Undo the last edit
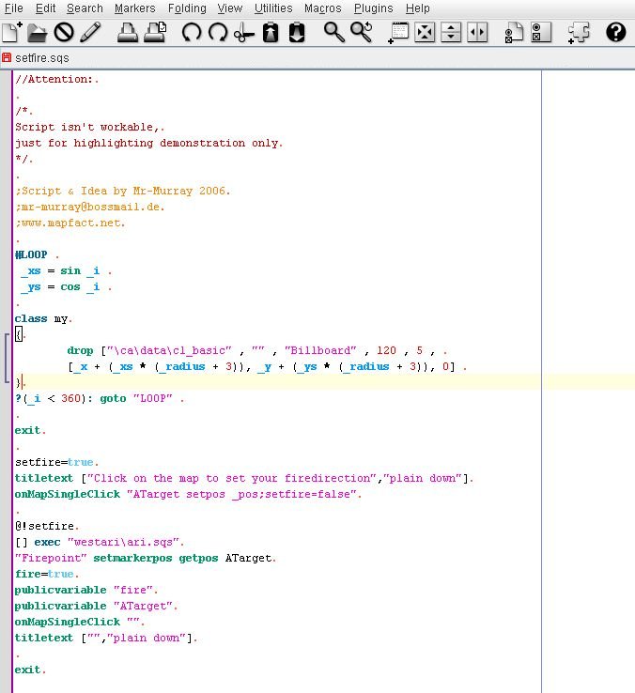Image resolution: width=635 pixels, height=693 pixels. point(192,33)
